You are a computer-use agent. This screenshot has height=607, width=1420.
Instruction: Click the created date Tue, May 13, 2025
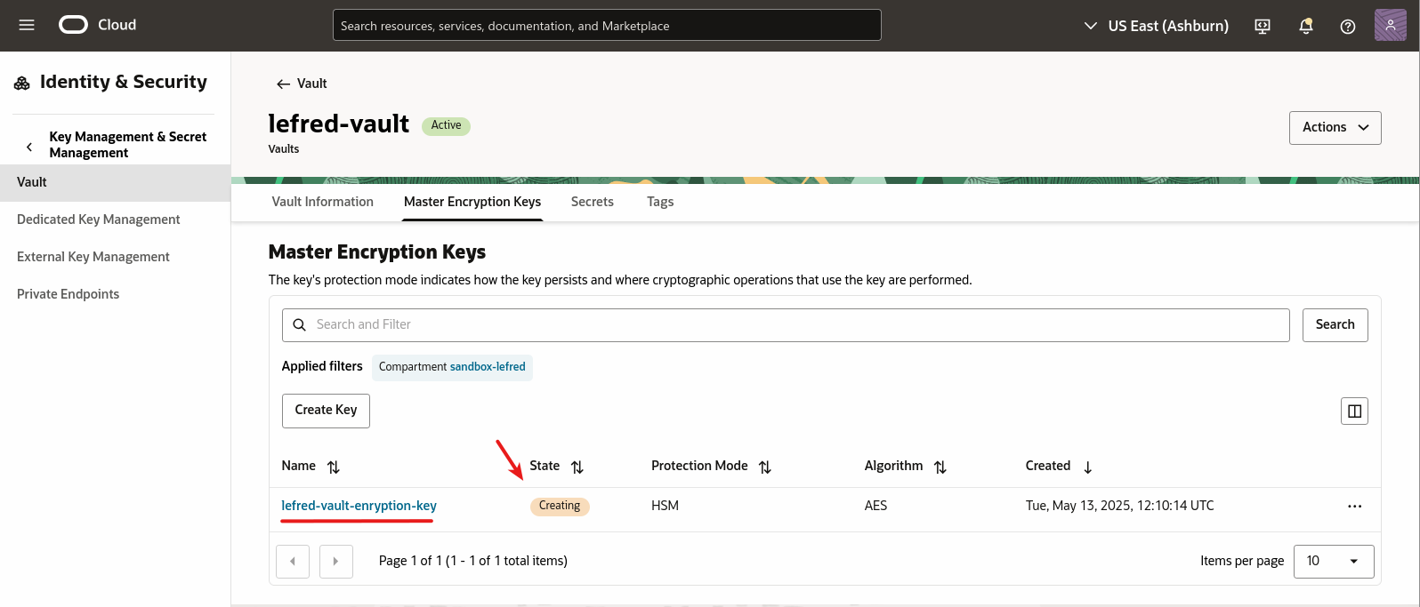tap(1119, 506)
